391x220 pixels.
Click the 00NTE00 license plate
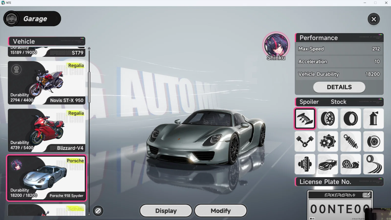pyautogui.click(x=340, y=206)
